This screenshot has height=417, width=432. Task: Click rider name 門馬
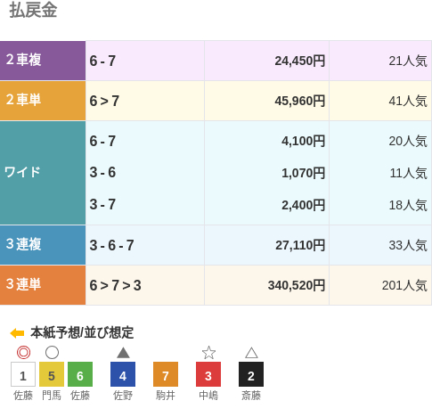52,396
